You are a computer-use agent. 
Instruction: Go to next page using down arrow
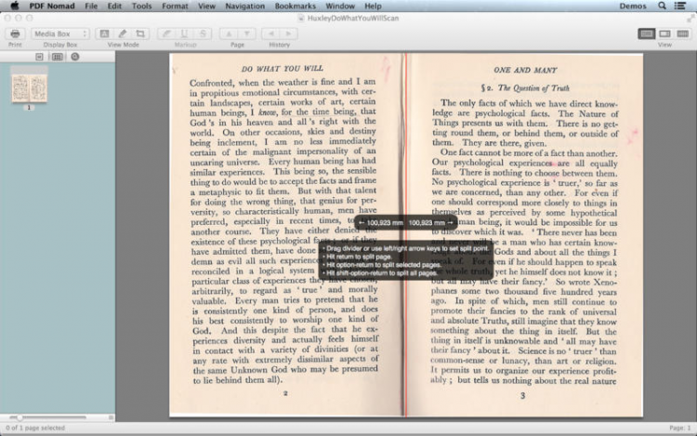[246, 33]
